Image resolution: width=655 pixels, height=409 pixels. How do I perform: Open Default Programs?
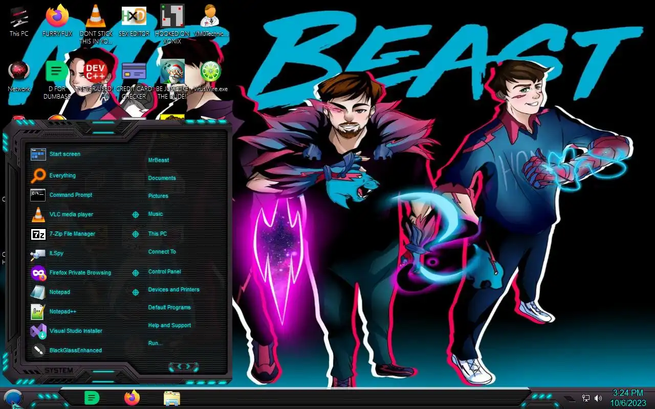point(169,307)
